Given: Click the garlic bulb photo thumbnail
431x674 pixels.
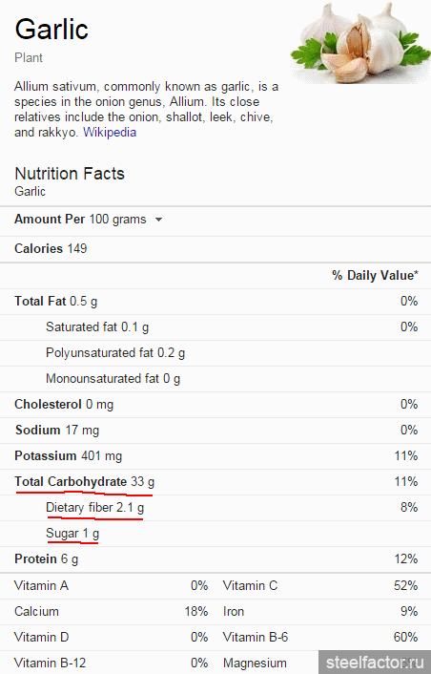Looking at the screenshot, I should pos(360,43).
